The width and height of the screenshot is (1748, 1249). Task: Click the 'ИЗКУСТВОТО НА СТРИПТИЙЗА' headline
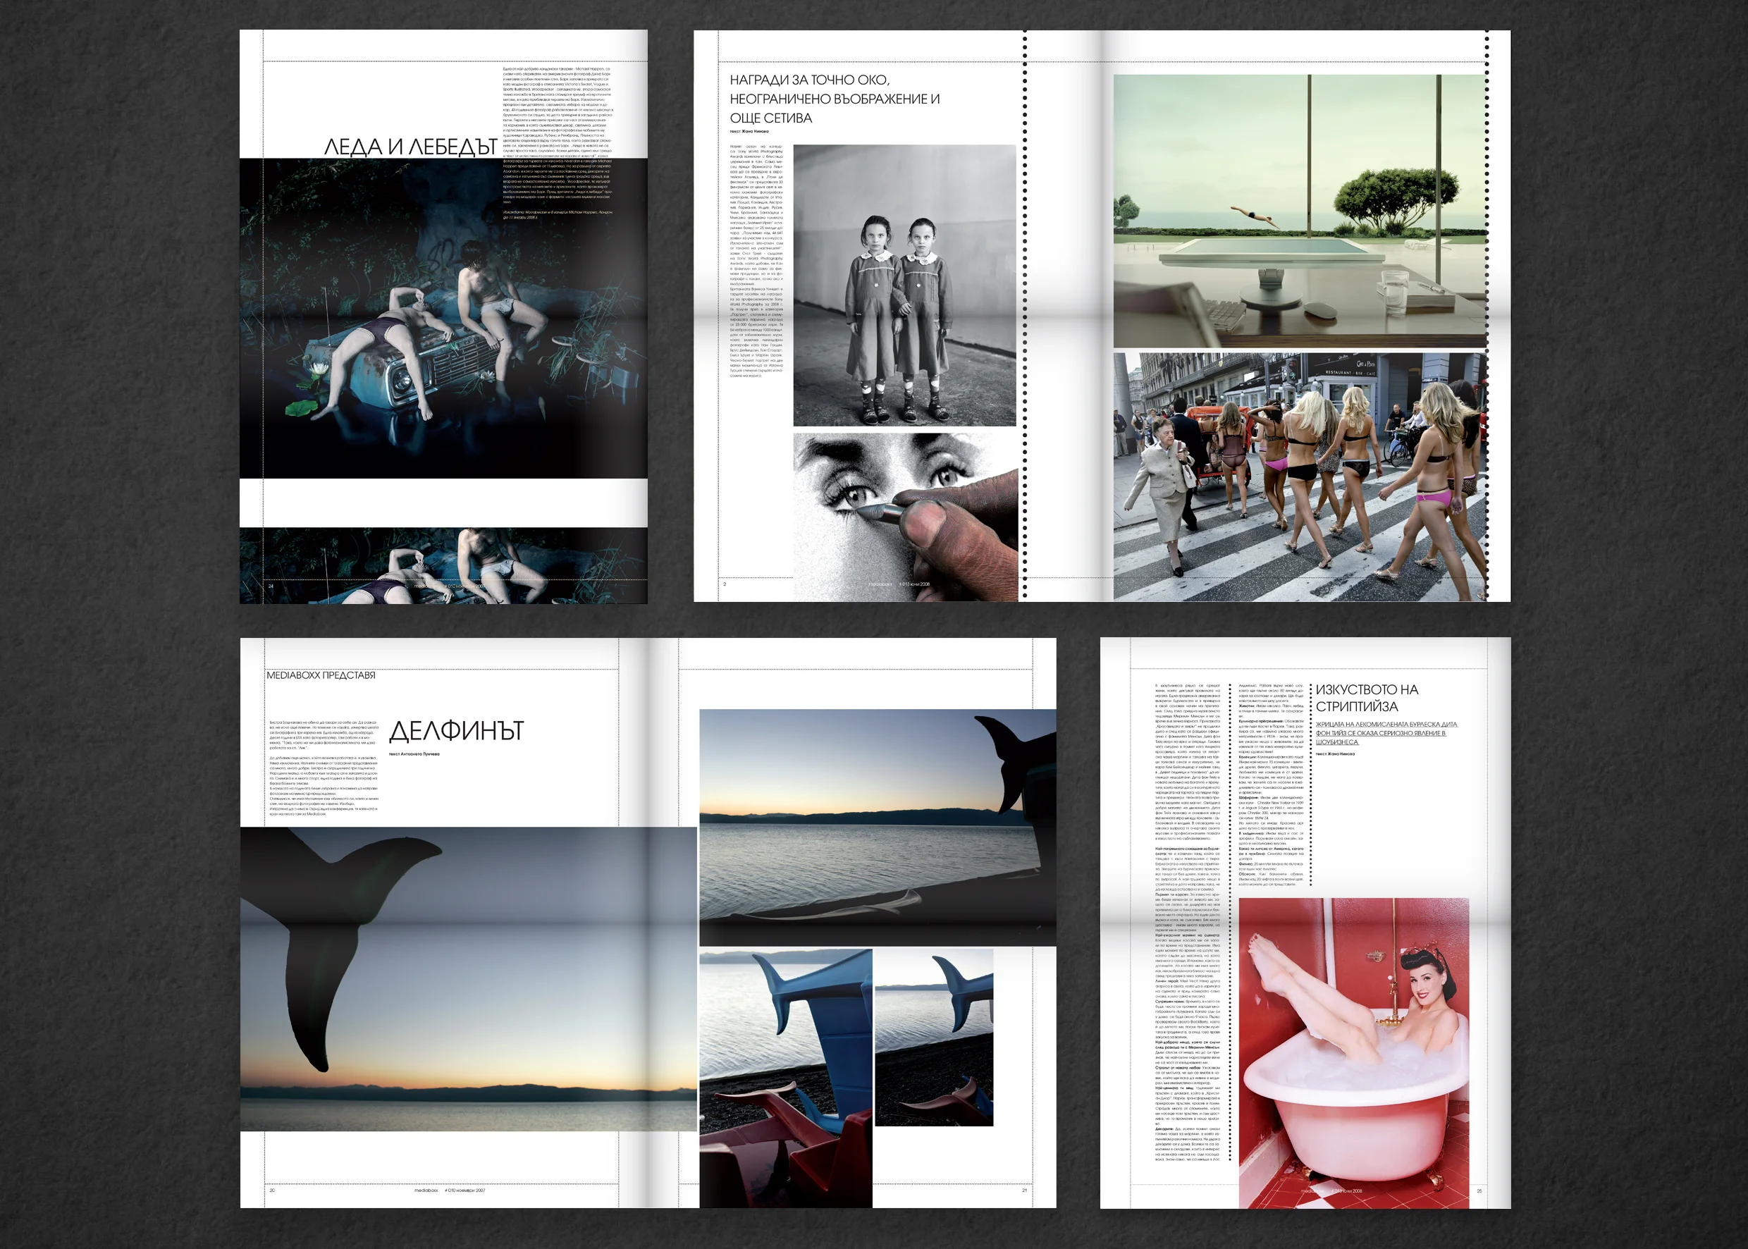[x=1367, y=698]
